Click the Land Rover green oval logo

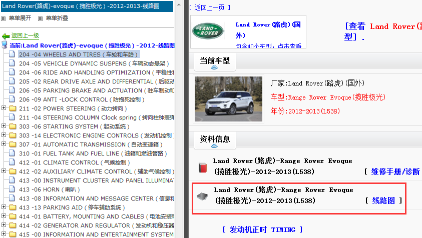208,31
